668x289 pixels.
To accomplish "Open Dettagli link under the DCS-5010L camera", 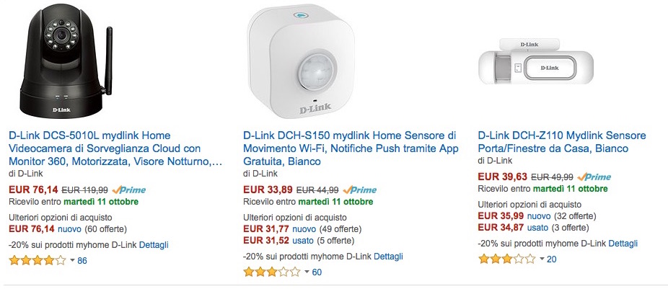I will point(154,245).
